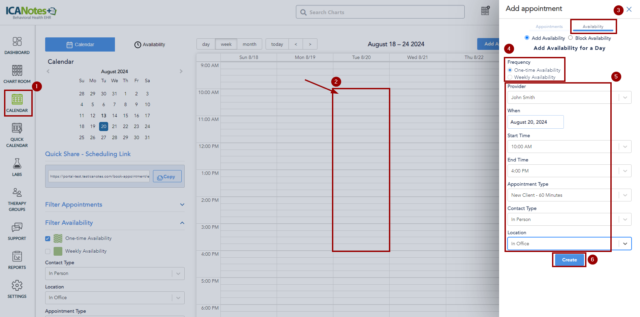Enable Weekly Availability filter checkbox
The width and height of the screenshot is (640, 317).
click(x=48, y=251)
